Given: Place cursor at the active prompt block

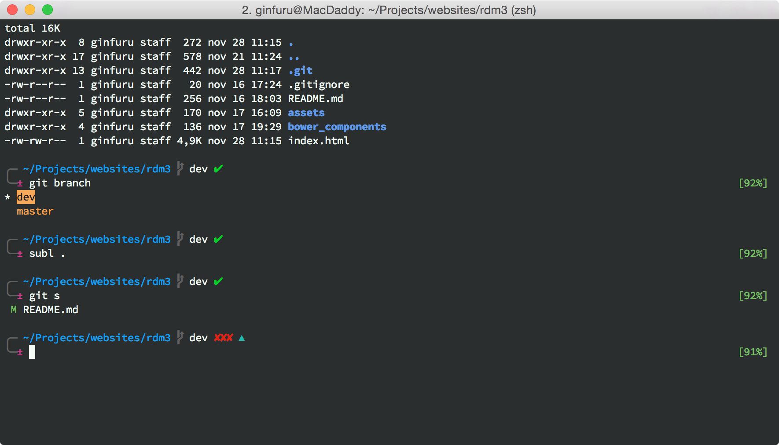Looking at the screenshot, I should pos(32,352).
